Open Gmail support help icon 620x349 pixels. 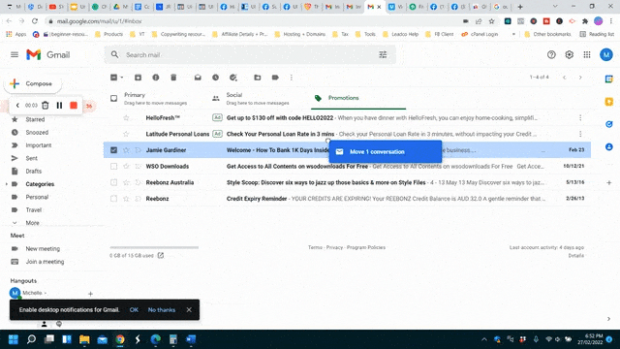551,54
